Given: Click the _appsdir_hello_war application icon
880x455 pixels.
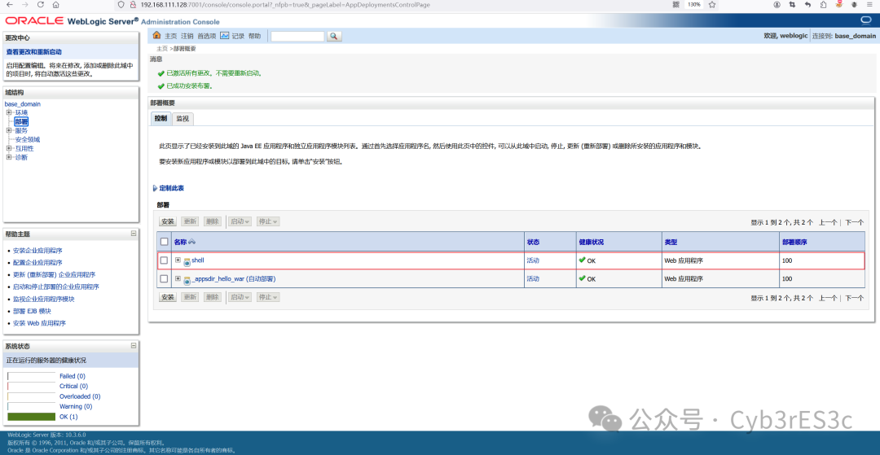Looking at the screenshot, I should coord(187,279).
